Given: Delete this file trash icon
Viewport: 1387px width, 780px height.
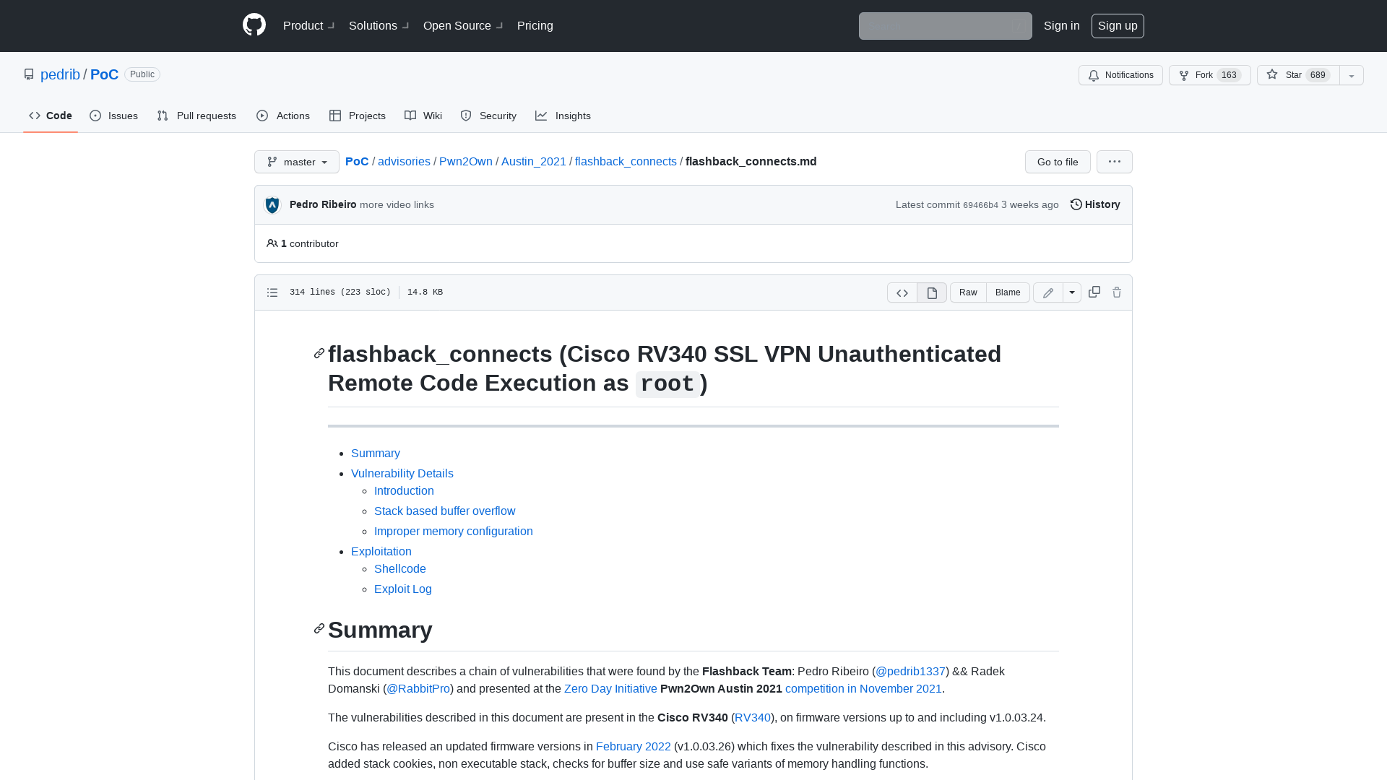Looking at the screenshot, I should pyautogui.click(x=1117, y=292).
